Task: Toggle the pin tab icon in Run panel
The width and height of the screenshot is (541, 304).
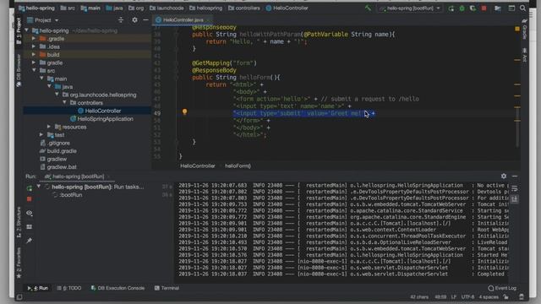Action: coord(30,241)
